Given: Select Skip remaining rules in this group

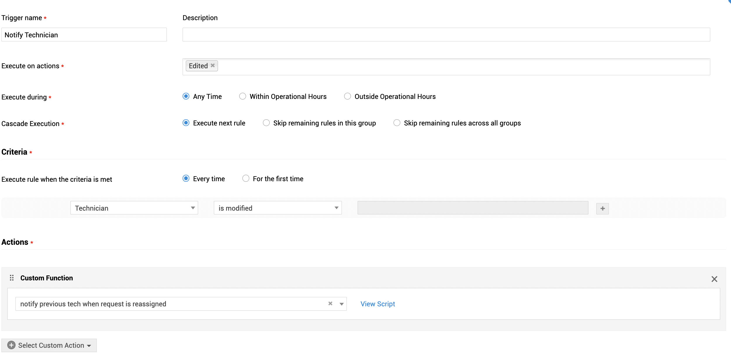Looking at the screenshot, I should 266,123.
